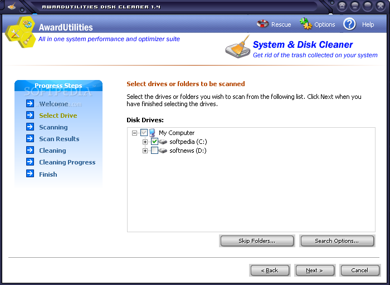Collapse the My Computer tree node
The width and height of the screenshot is (390, 285).
[134, 133]
